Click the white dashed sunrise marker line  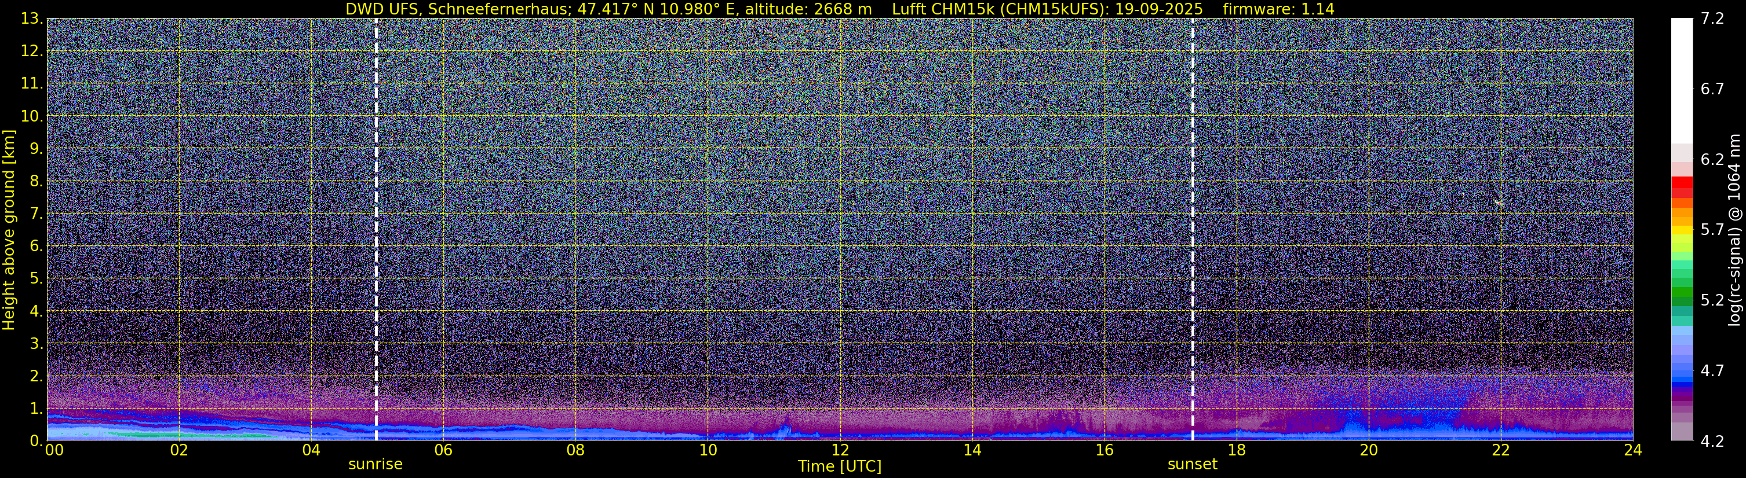(x=376, y=229)
